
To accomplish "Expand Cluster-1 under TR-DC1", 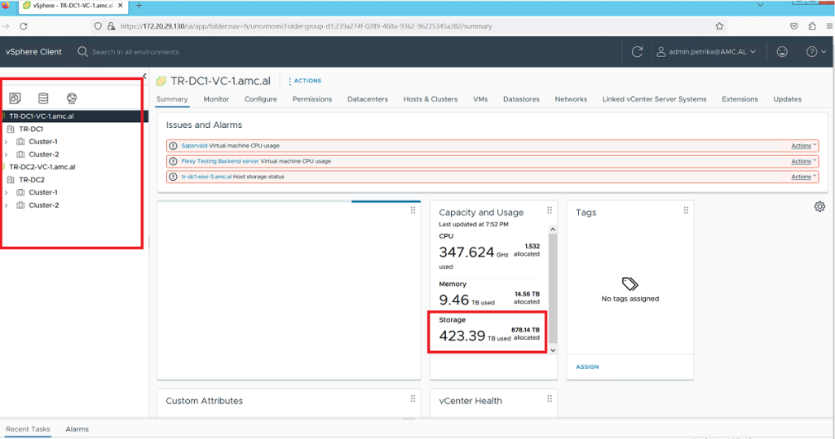I will pyautogui.click(x=7, y=142).
